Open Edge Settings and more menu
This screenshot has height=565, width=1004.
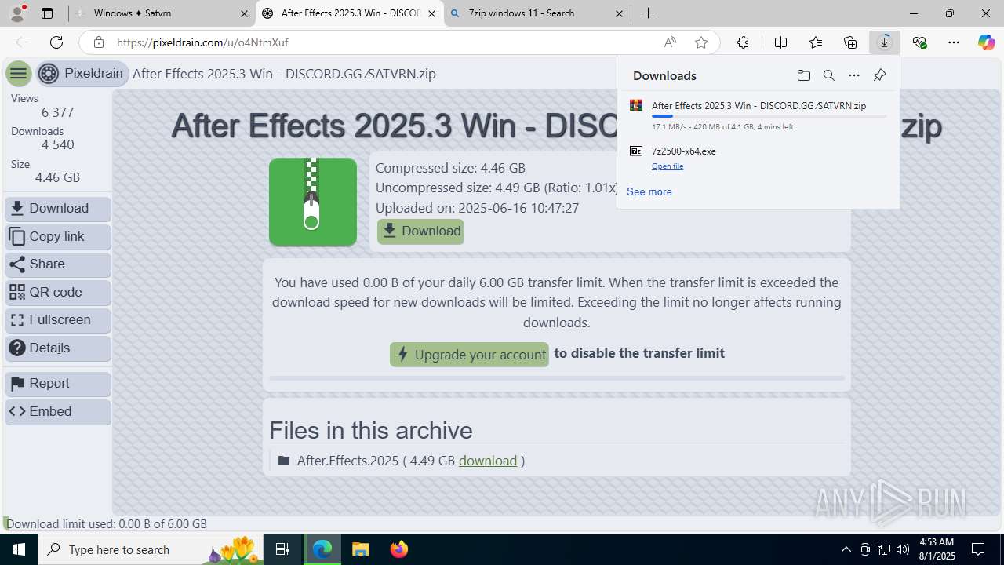[954, 42]
